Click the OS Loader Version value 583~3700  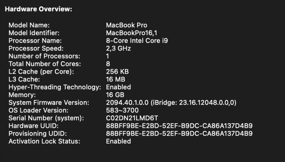point(122,110)
